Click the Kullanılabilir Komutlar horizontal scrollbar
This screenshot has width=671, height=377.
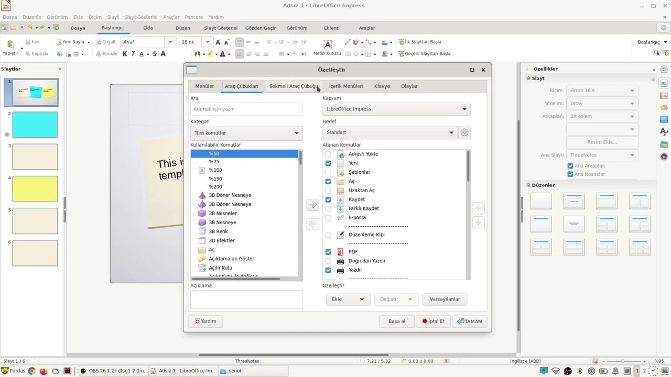pyautogui.click(x=235, y=279)
